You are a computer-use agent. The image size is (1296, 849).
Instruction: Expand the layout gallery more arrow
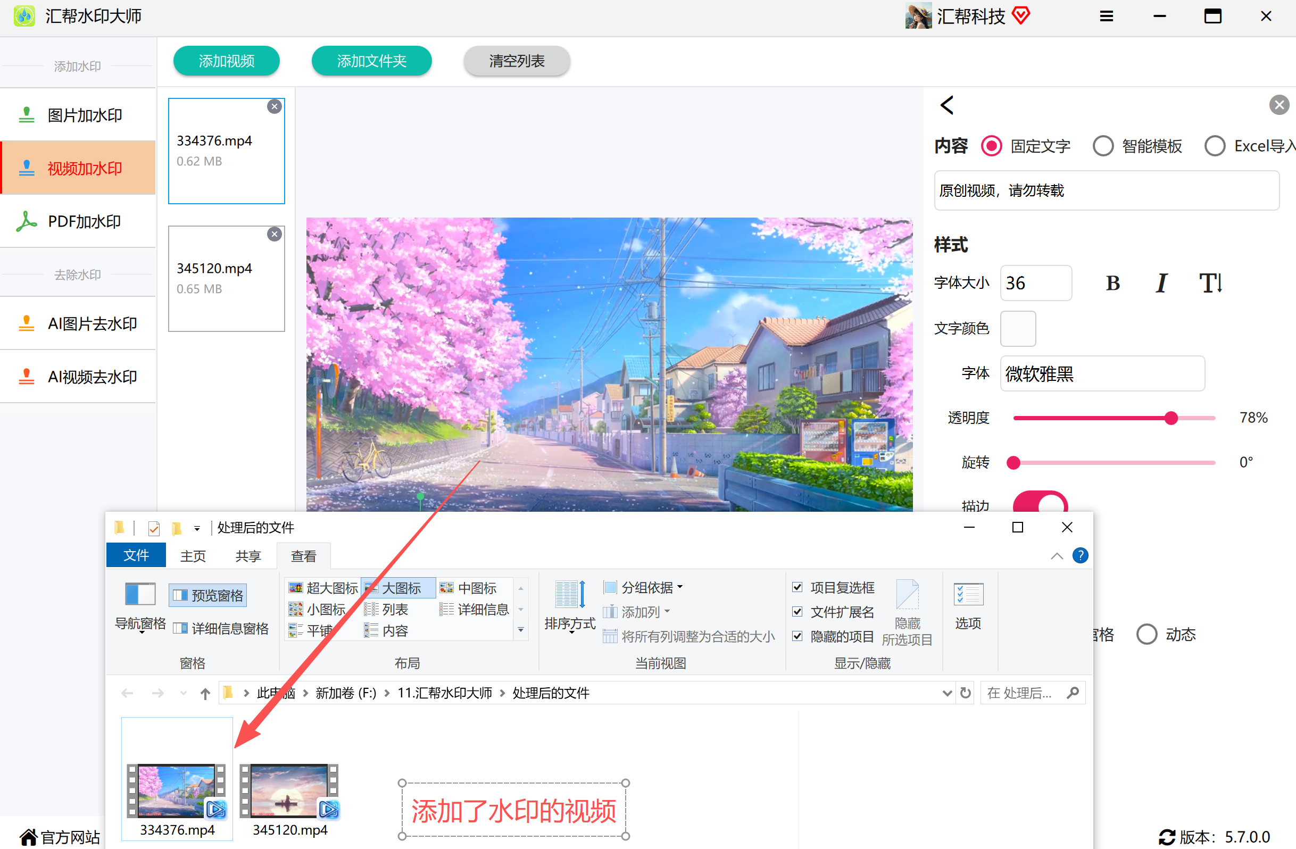tap(520, 630)
